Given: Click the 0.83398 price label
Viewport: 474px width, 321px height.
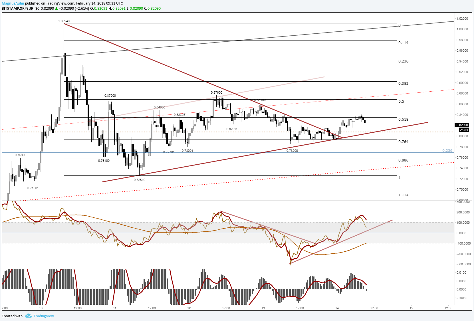Looking at the screenshot, I should point(179,115).
